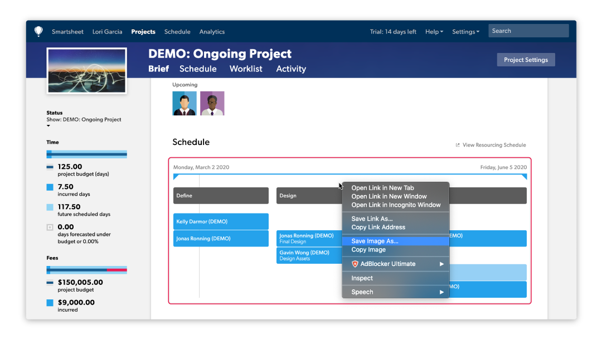Click dark blue swatch beside $150,005.00 project budget
This screenshot has width=602, height=339.
50,283
